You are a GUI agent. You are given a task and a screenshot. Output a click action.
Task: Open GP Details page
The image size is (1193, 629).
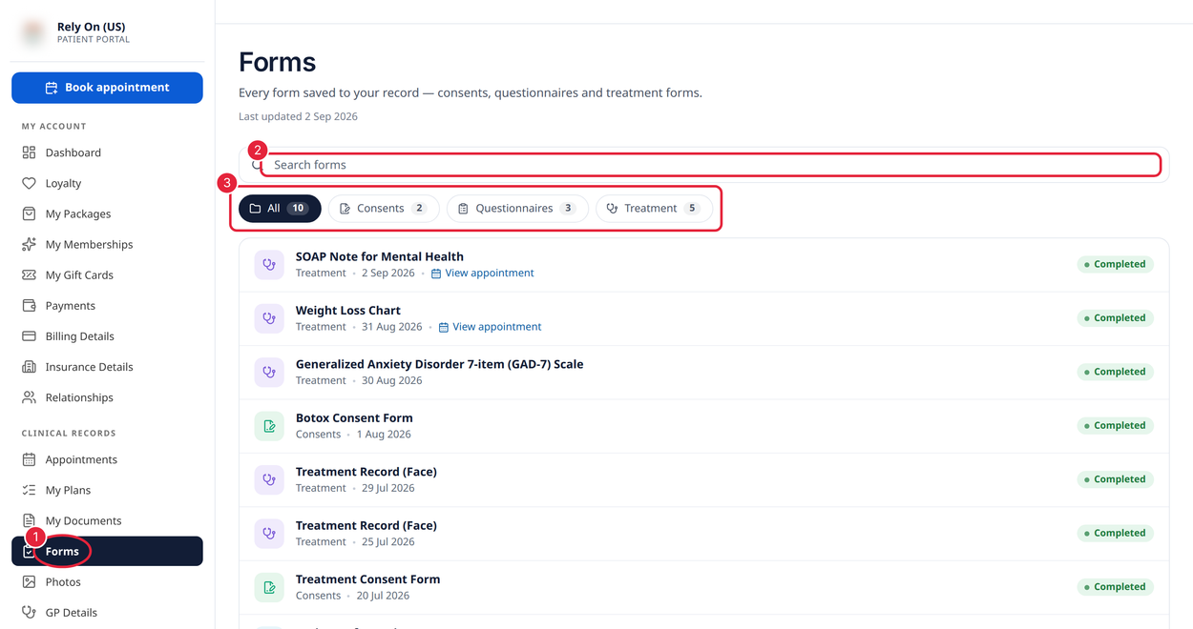click(107, 612)
